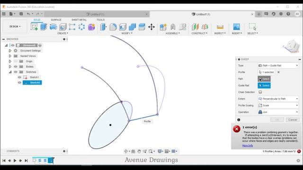303x170 pixels.
Task: Show the Origin folder via eye icon
Action: pyautogui.click(x=16, y=61)
